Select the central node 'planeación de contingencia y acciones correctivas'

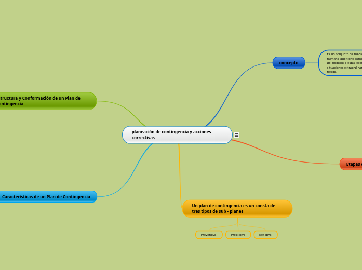point(177,135)
